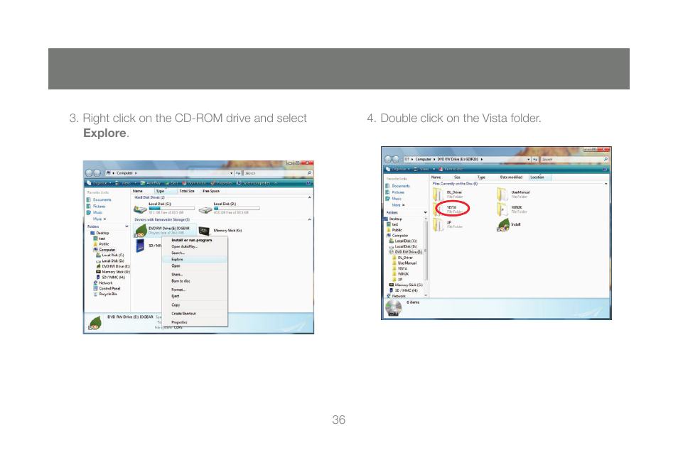Open Views dropdown in DVD drive window toolbar
The image size is (678, 472).
tap(424, 169)
